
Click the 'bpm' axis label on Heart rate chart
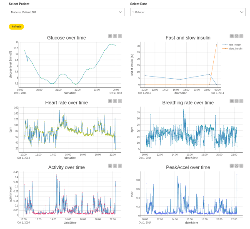tap(10, 129)
